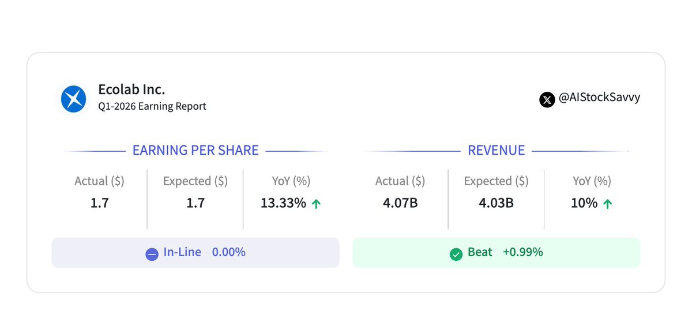Click the Beat result label
This screenshot has height=318, width=692.
click(480, 252)
